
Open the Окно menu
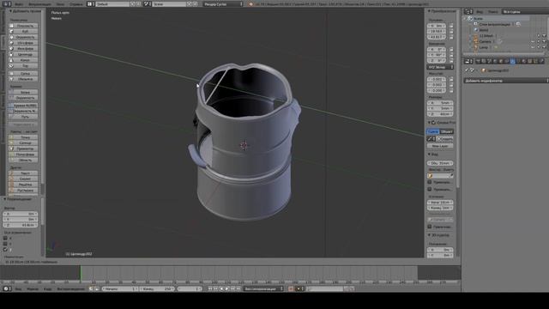pos(60,4)
